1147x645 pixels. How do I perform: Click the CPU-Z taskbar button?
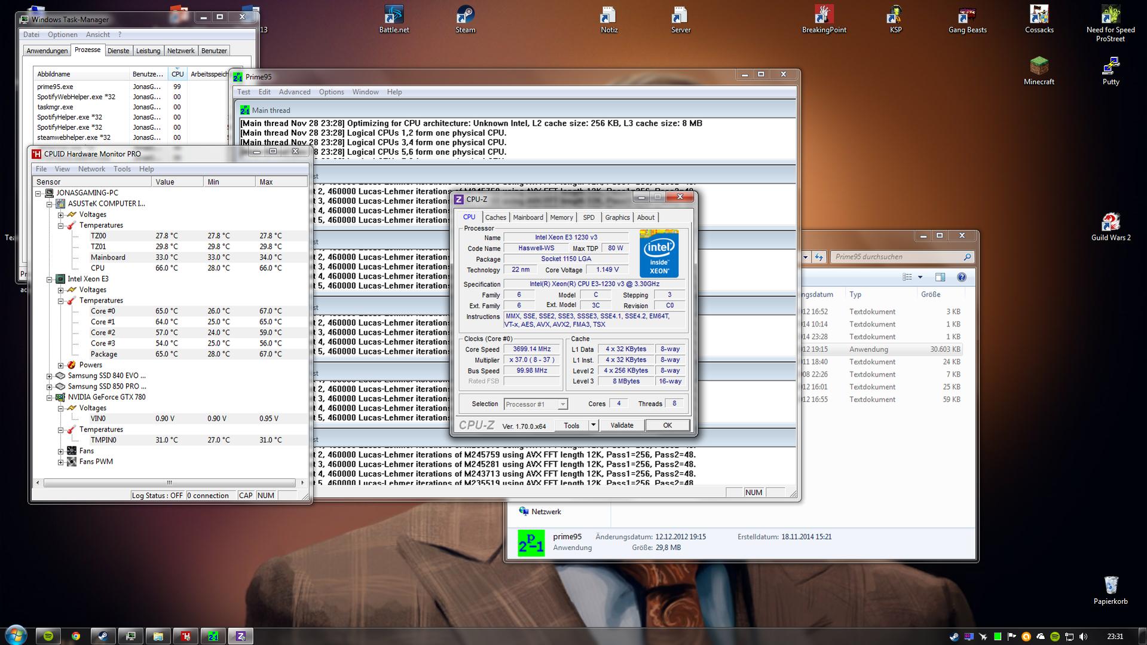241,636
